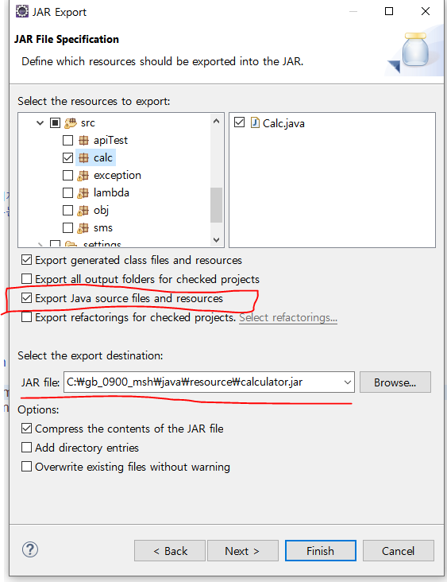Enable Export refactorings for checked projects
The image size is (447, 582).
coord(26,317)
